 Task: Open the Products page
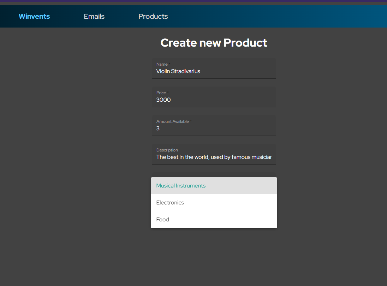[153, 16]
